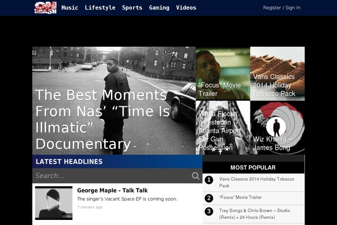
Task: Click the number 3 badge in Most Popular
Action: point(209,211)
